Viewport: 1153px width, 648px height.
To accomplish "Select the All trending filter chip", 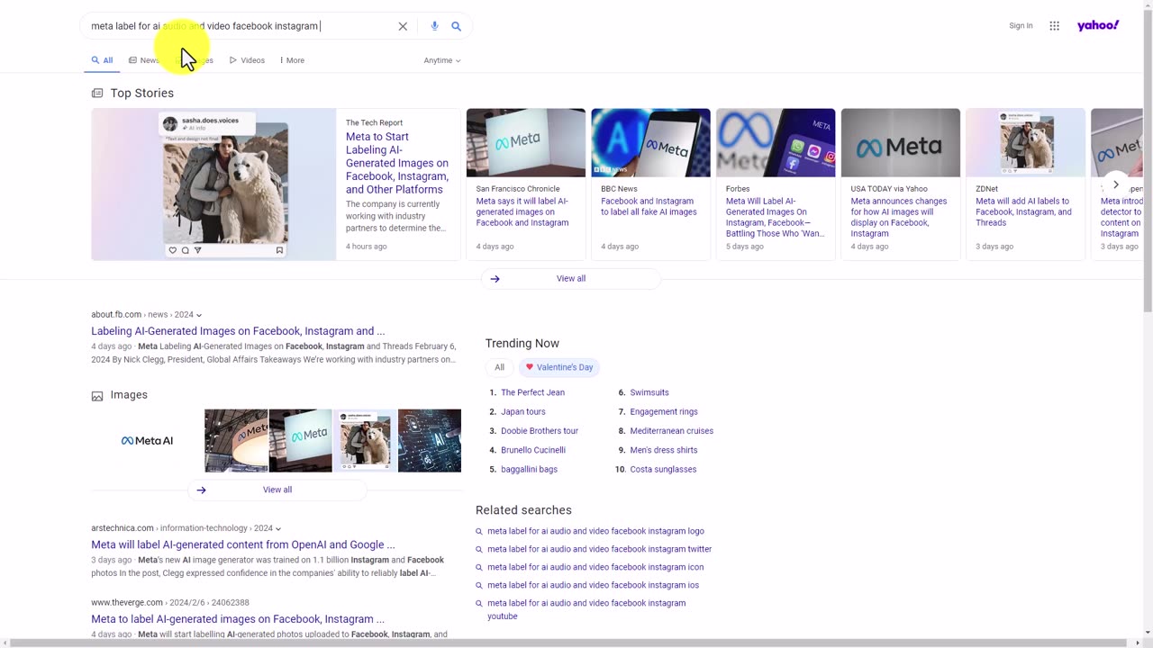I will [499, 367].
